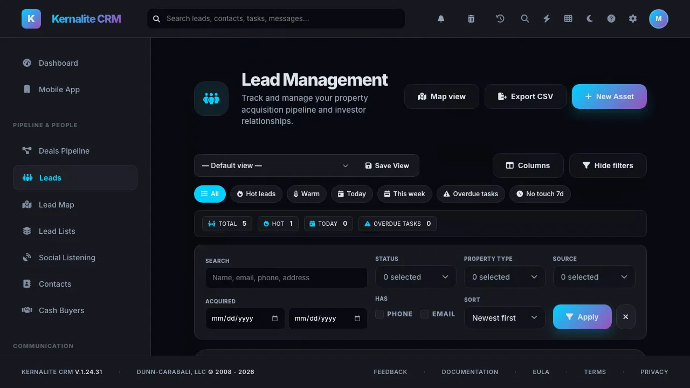
Task: Click the magnifier icon beside history icon
Action: 525,19
